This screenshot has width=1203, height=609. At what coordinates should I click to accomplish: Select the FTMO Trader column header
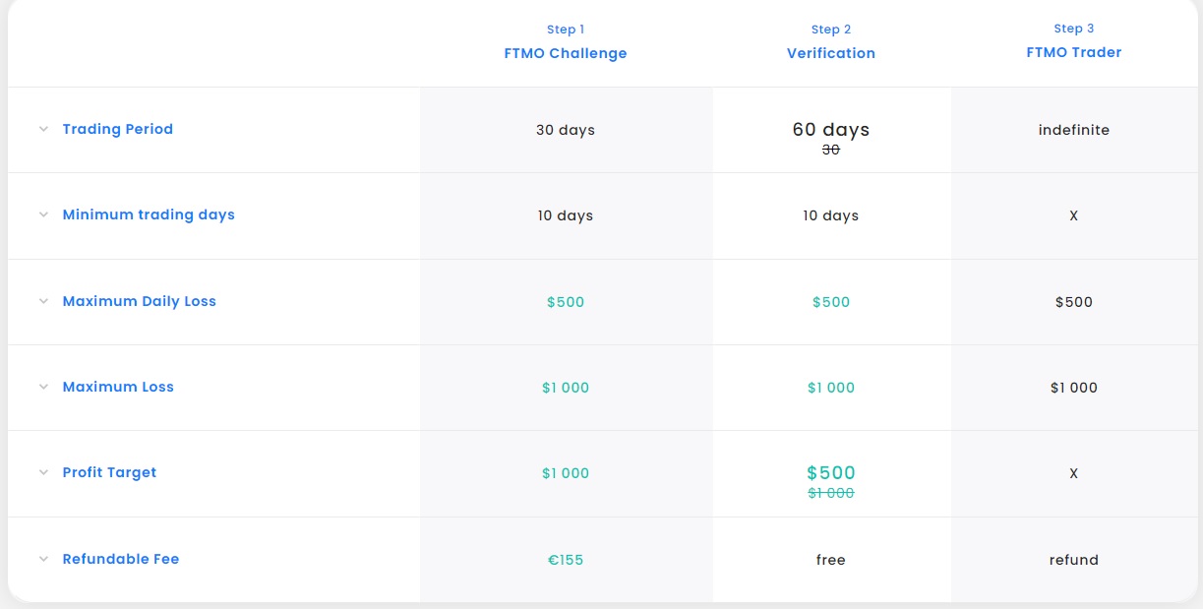tap(1073, 52)
